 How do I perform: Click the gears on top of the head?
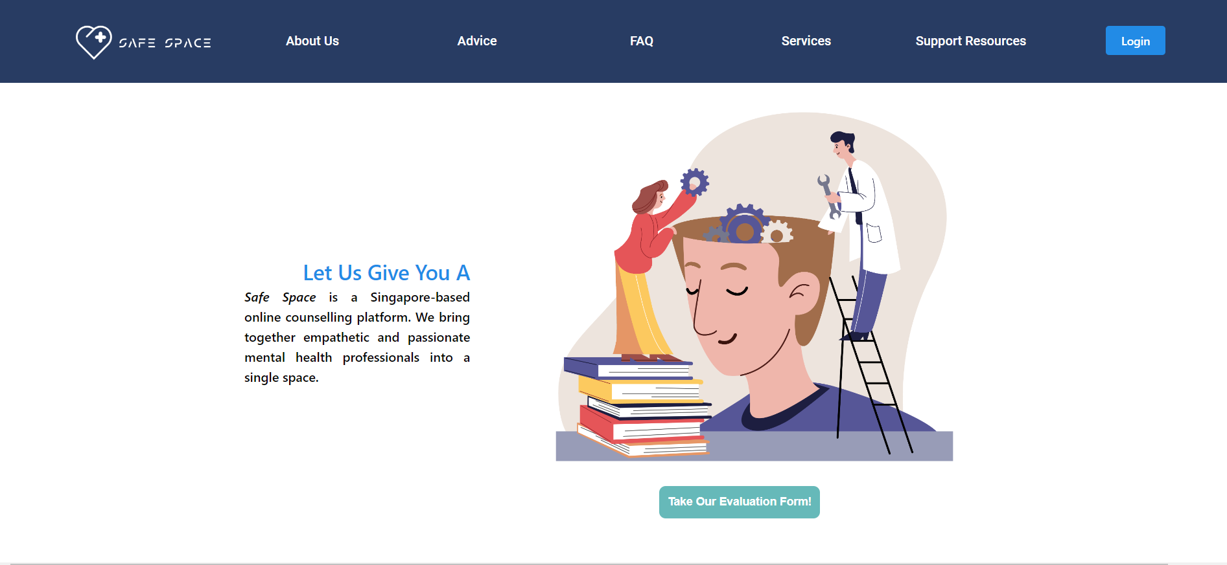[747, 226]
